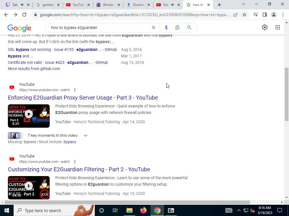289x216 pixels.
Task: Open Chrome's three-dot menu
Action: [283, 15]
